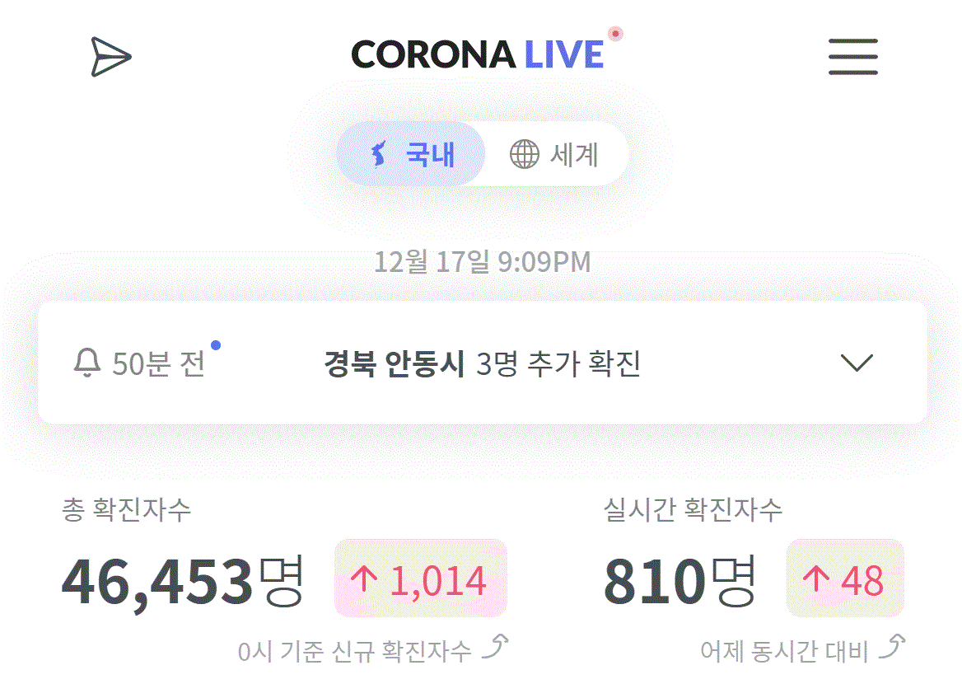Expand the 경북 안동시 3명 추가 확진 alert
Screen dimensions: 962x684
pos(482,363)
